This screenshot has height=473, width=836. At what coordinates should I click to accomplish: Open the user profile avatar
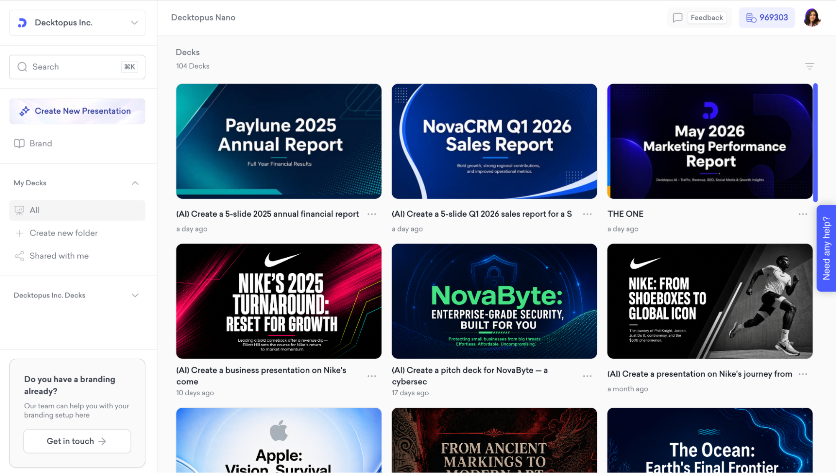pos(812,18)
